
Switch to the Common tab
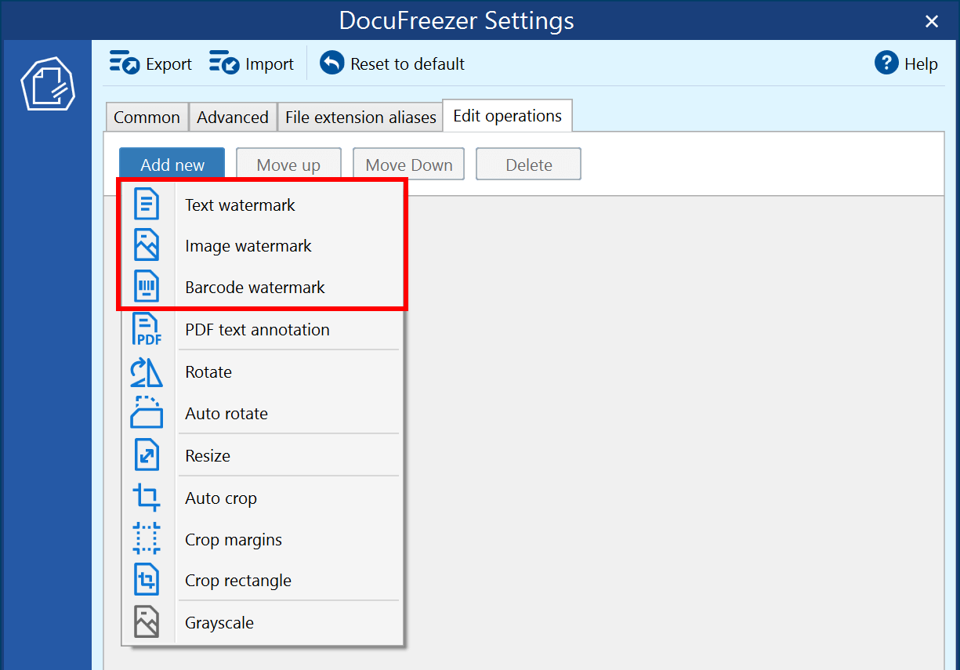[x=147, y=118]
